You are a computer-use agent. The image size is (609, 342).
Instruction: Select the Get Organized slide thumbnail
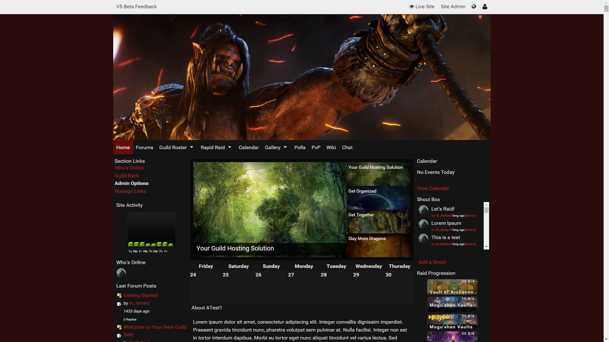point(378,198)
